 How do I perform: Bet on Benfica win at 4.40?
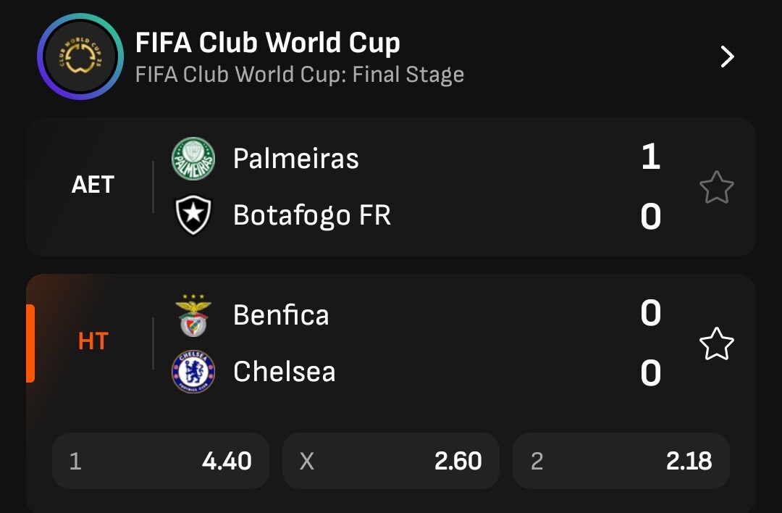pyautogui.click(x=161, y=461)
